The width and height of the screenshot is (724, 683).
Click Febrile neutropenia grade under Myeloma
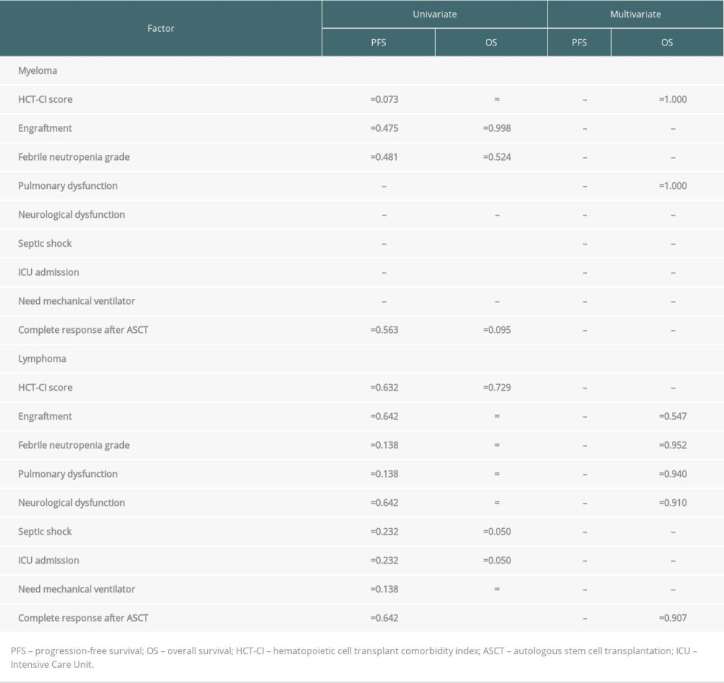click(x=74, y=157)
